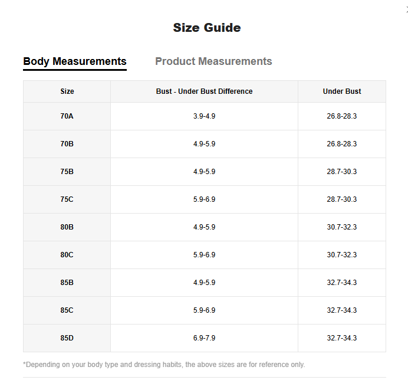Select the 75C size row label

pos(67,199)
